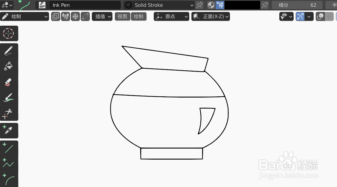
Task: Open the 原点 stroke placement dropdown
Action: pos(172,16)
